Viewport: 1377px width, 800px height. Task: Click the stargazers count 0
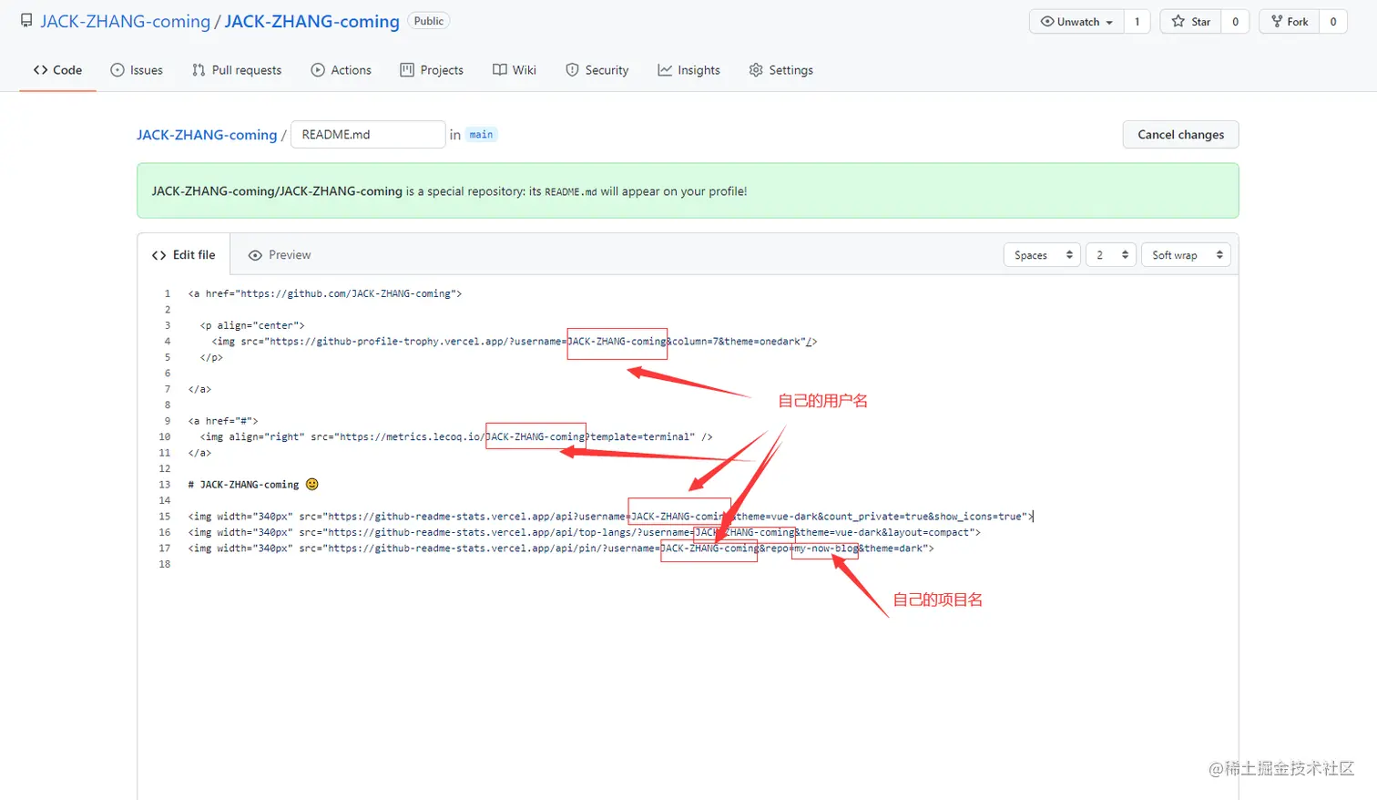pyautogui.click(x=1235, y=22)
